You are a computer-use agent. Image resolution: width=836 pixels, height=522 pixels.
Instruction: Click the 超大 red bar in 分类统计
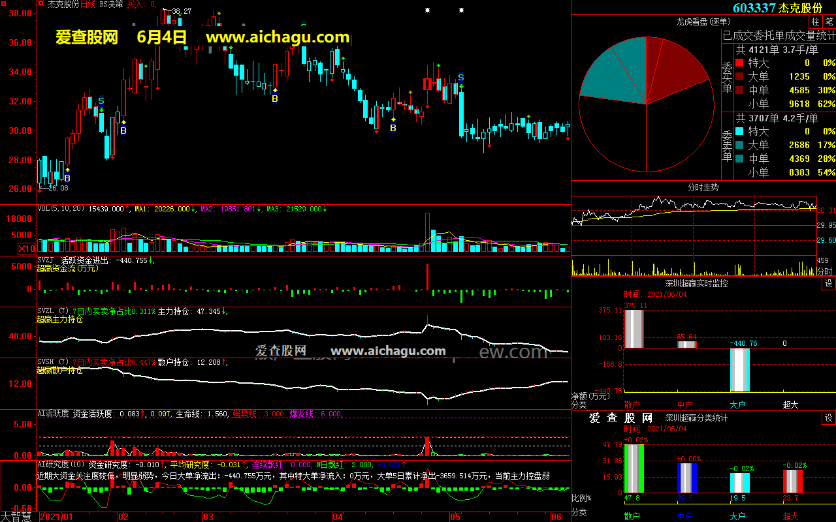(x=792, y=481)
